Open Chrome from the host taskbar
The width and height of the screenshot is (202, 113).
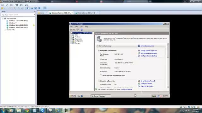tap(27, 110)
